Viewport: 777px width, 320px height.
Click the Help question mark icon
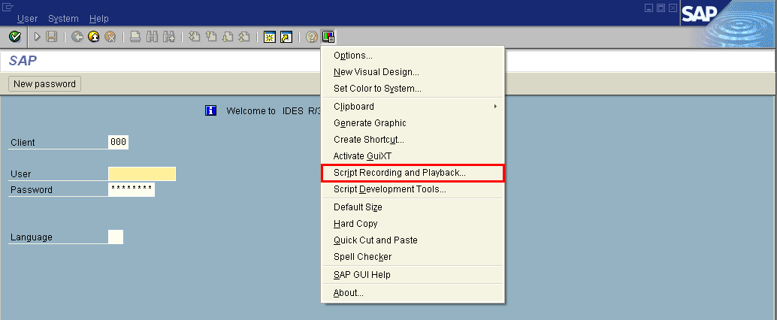point(311,37)
